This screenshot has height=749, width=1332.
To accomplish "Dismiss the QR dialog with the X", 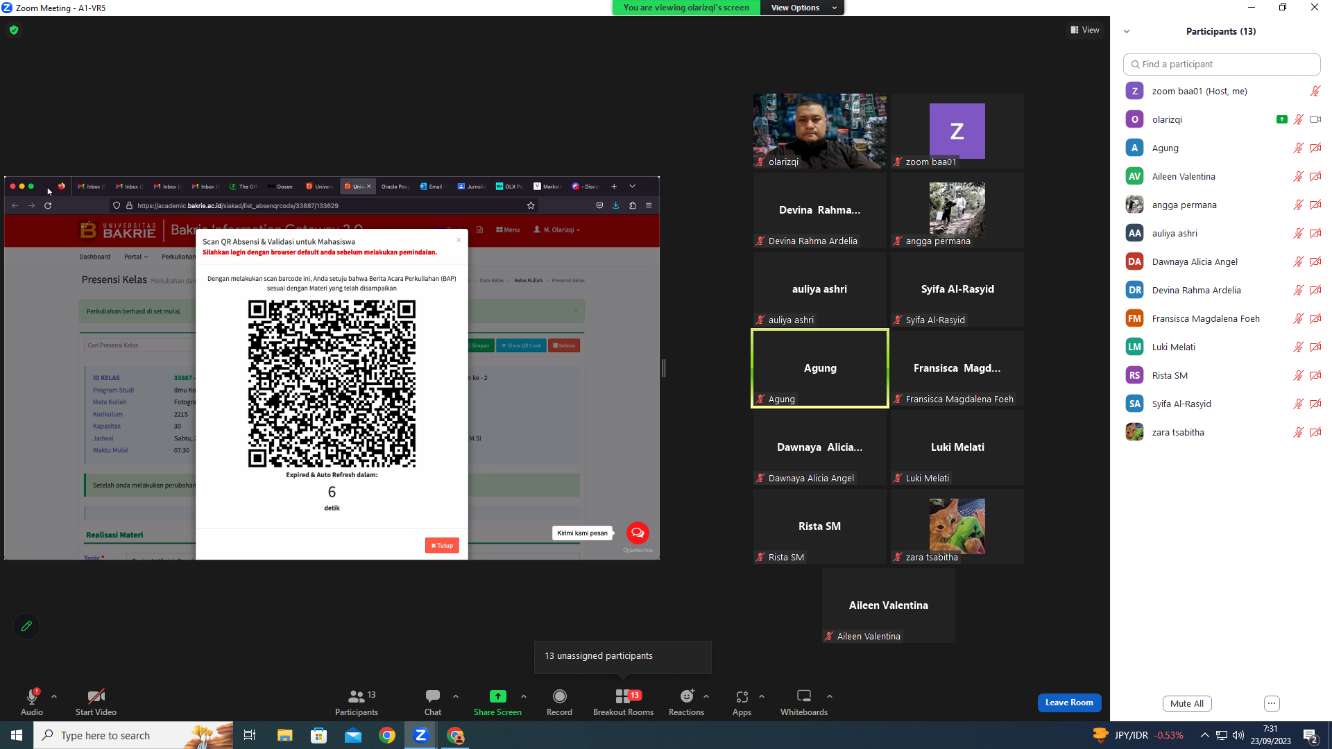I will tap(459, 240).
